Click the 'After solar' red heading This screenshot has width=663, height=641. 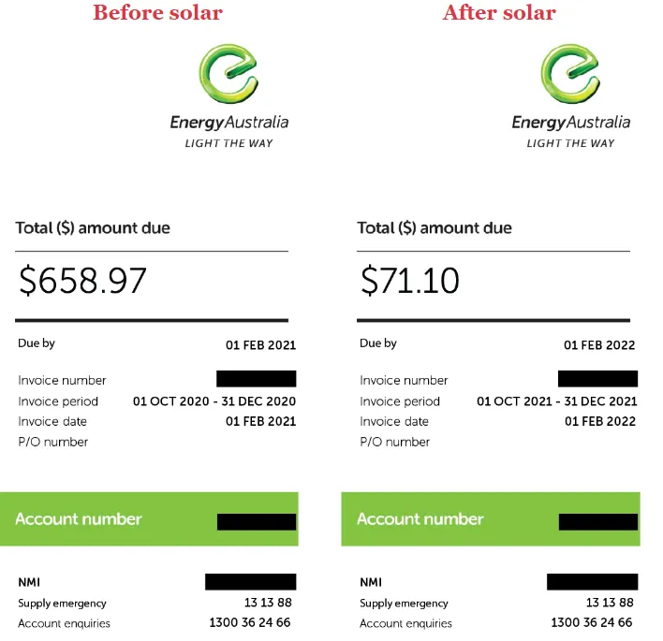click(499, 13)
